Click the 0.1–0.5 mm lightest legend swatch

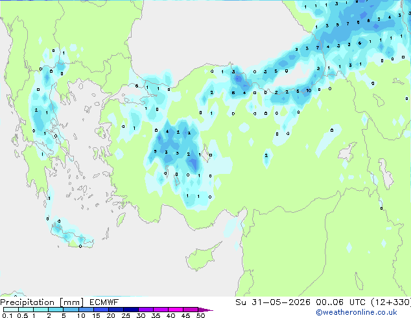(x=11, y=310)
